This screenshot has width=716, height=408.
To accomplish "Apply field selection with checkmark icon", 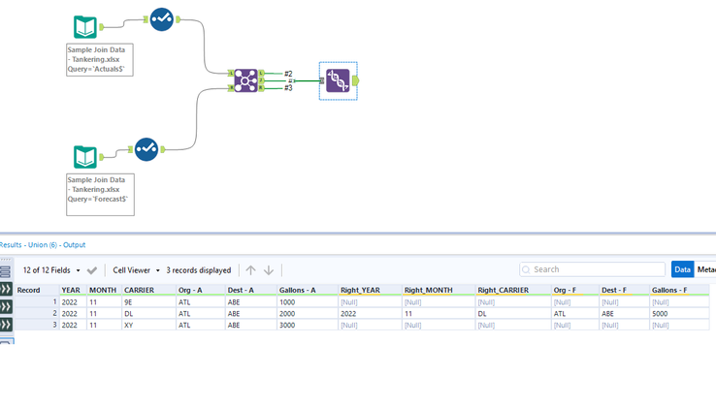I will click(x=92, y=270).
